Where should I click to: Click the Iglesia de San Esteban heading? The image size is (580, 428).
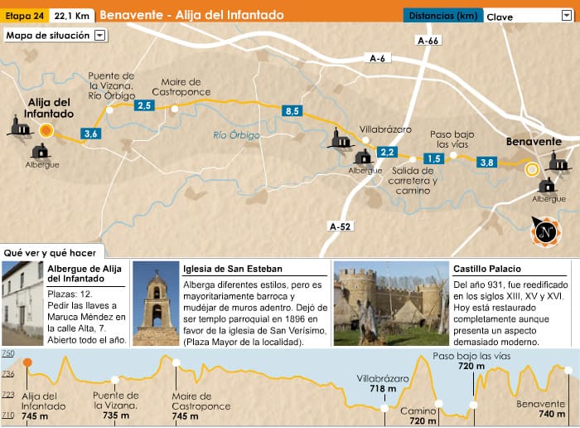tap(233, 269)
